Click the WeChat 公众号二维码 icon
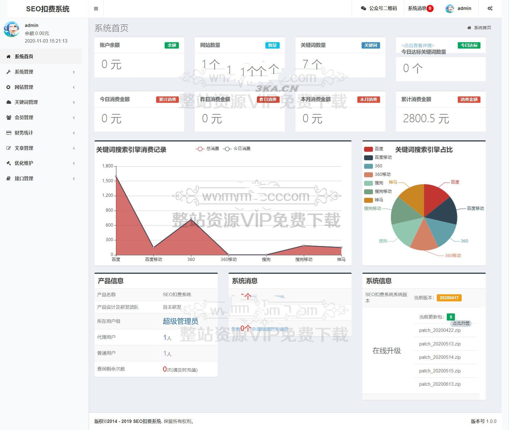This screenshot has height=430, width=509. click(363, 9)
